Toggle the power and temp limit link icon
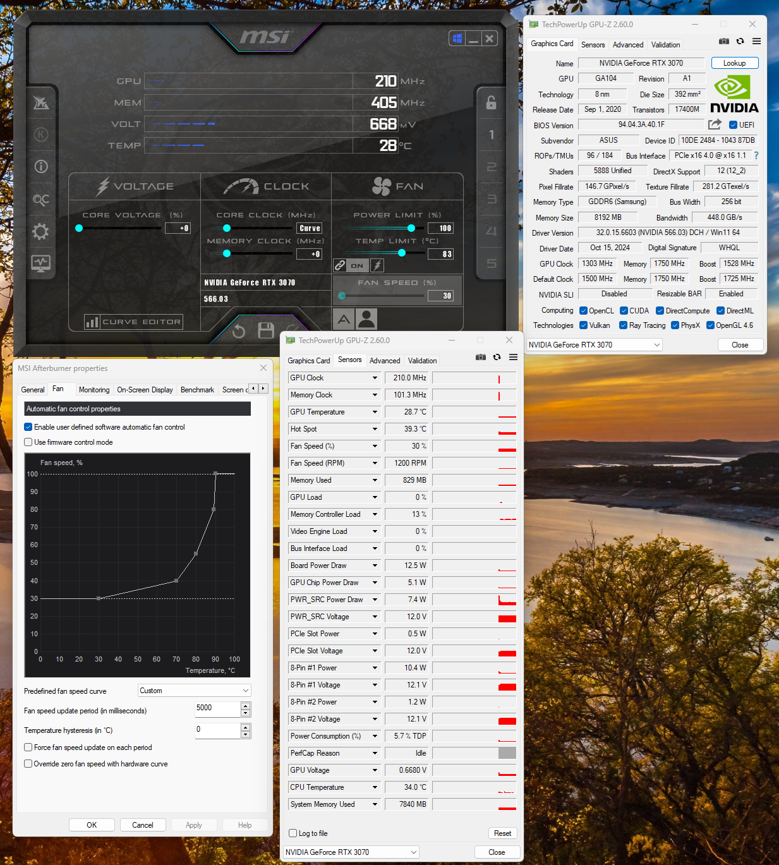This screenshot has width=779, height=865. 340,265
